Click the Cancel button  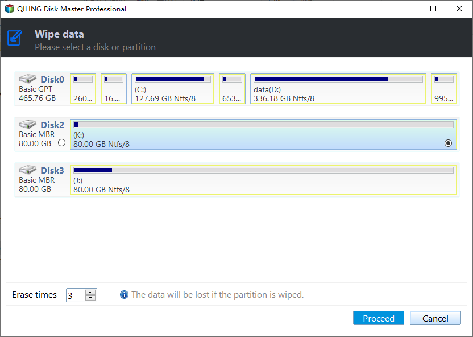(x=435, y=318)
